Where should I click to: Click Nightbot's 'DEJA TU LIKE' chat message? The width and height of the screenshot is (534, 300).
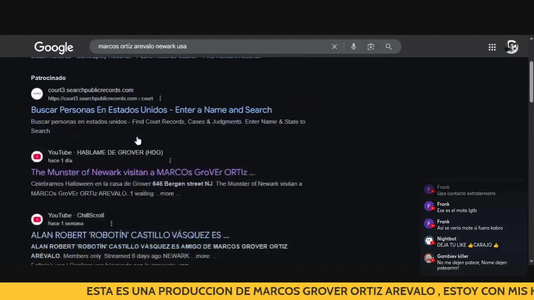[468, 245]
